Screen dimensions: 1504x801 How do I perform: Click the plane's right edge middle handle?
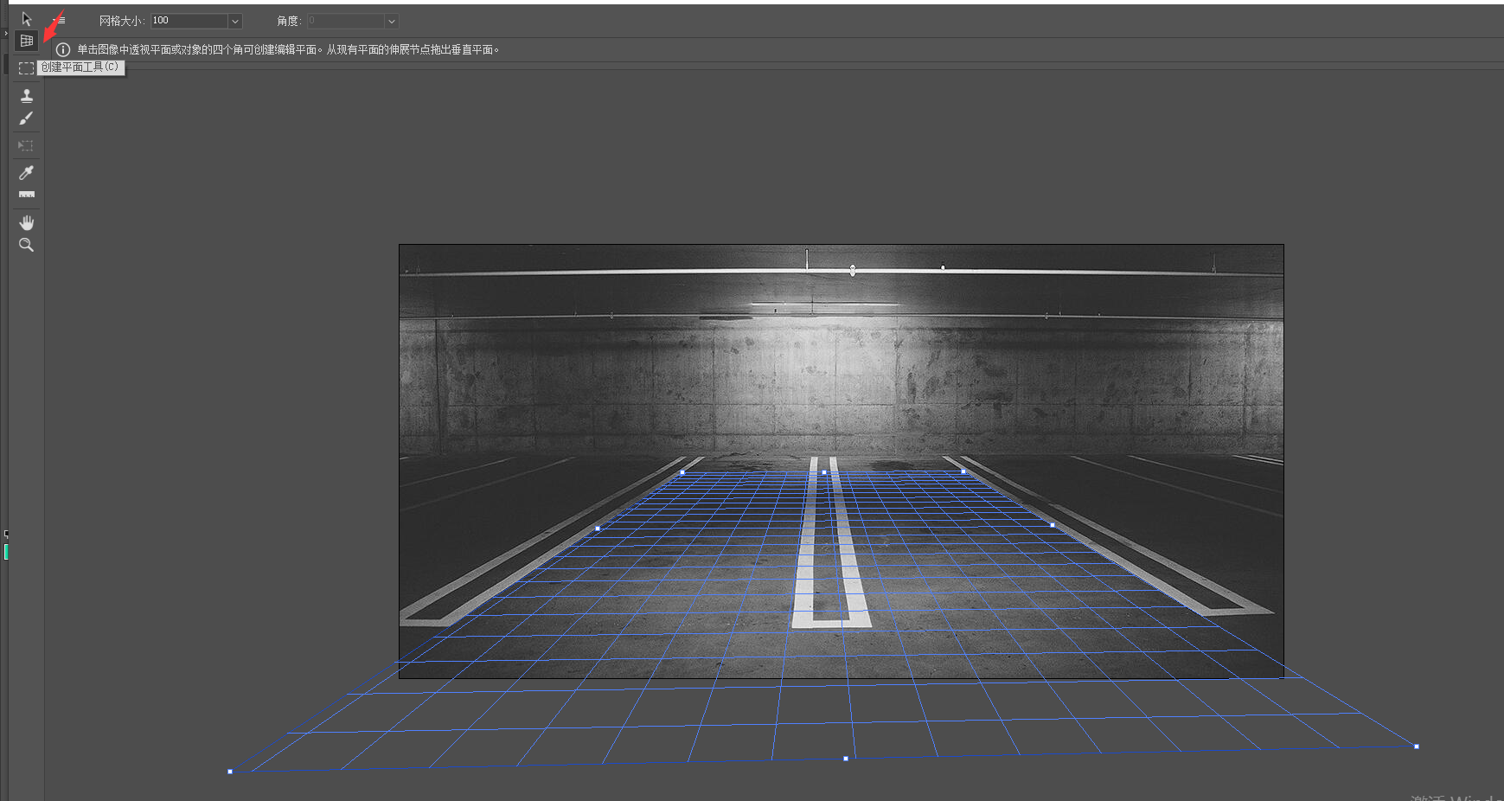click(x=1052, y=525)
